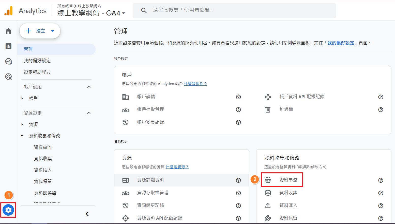Open the Explore icon in left rail
The image size is (395, 224).
[8, 61]
